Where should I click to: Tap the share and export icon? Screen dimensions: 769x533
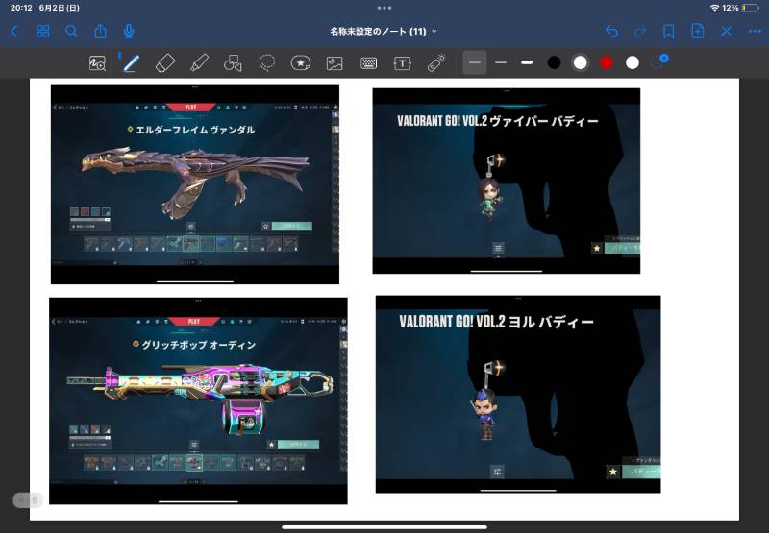pos(100,32)
